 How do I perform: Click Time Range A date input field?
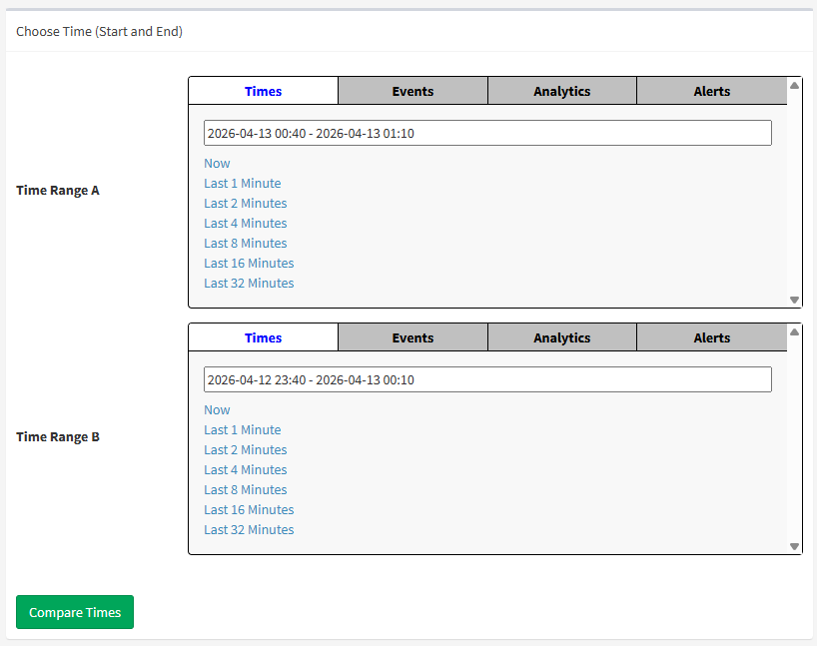487,133
